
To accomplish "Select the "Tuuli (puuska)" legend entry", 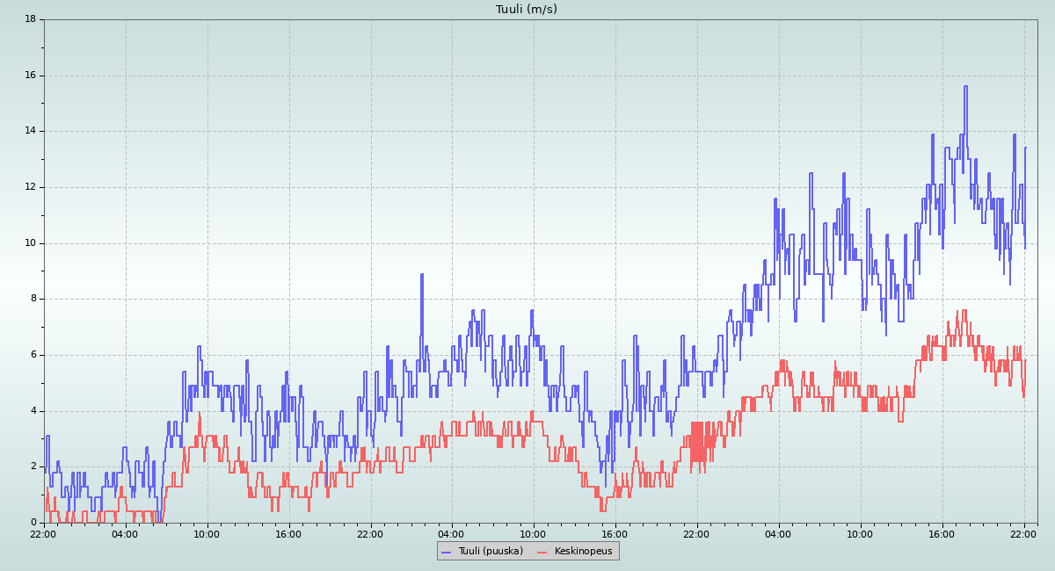I will (490, 551).
